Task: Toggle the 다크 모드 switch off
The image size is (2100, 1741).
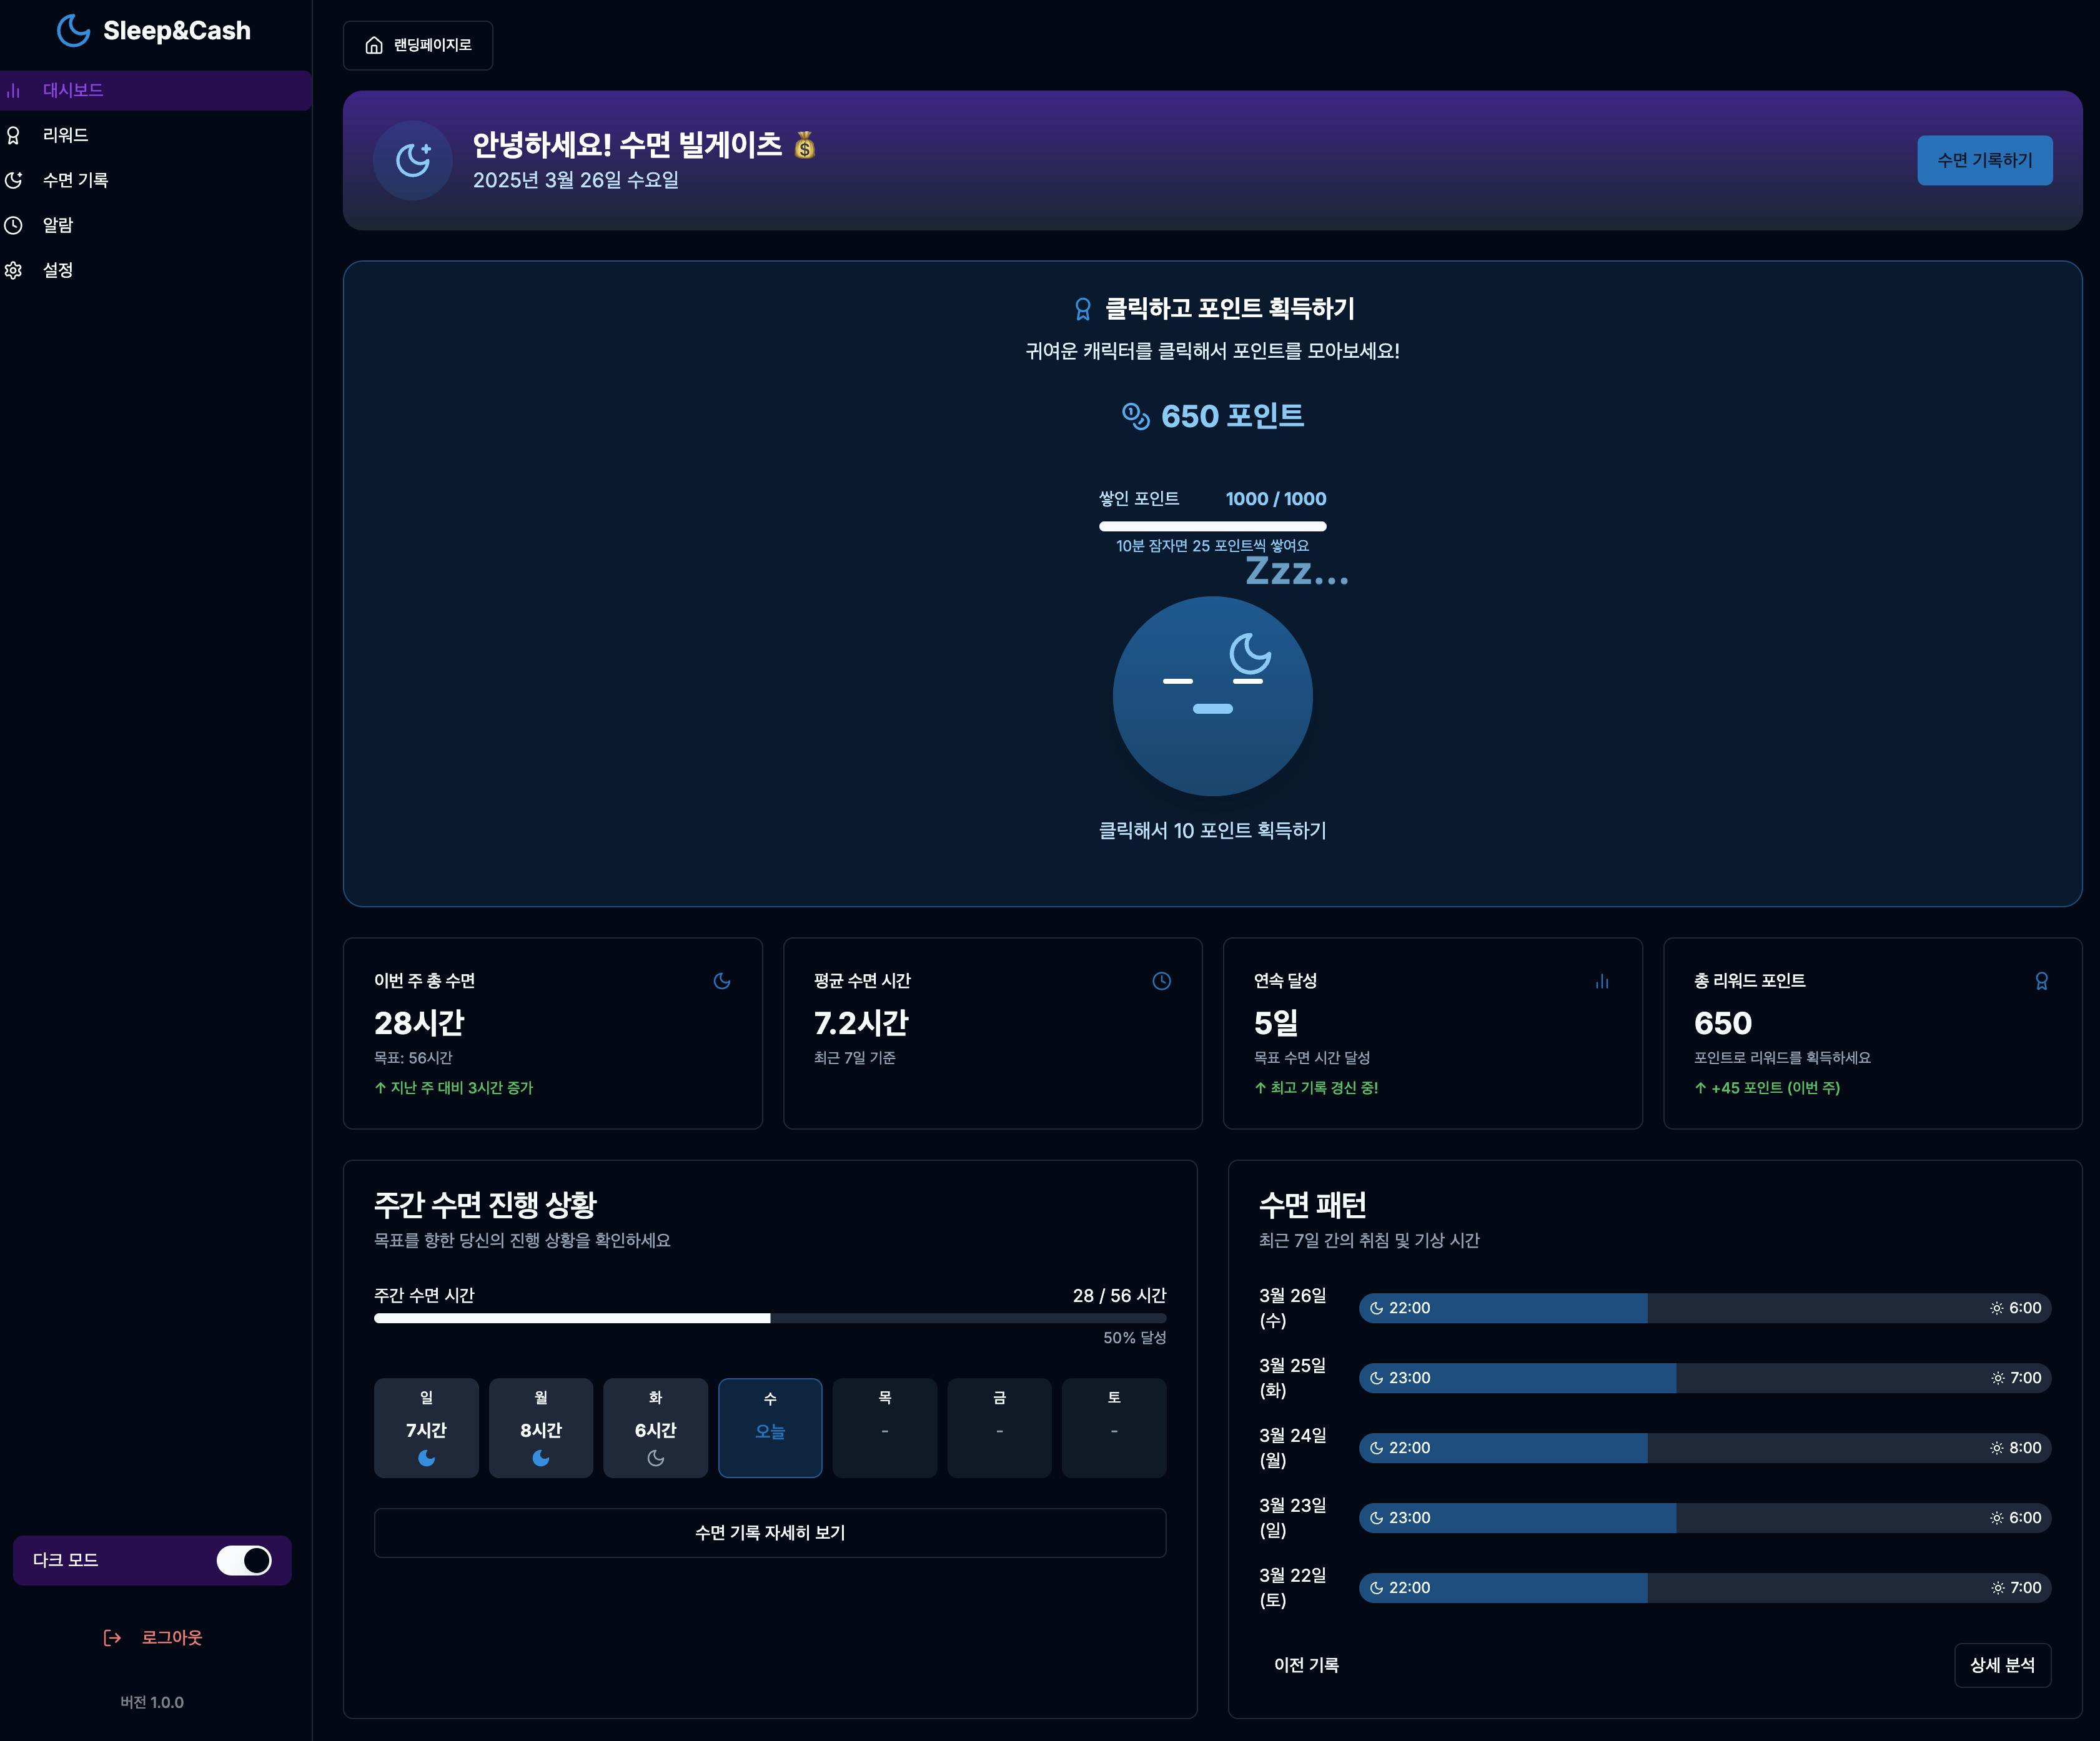Action: [244, 1560]
